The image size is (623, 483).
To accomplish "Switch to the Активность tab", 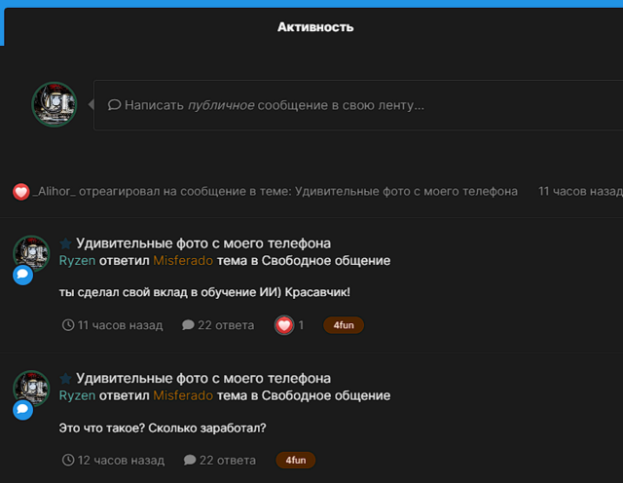I will click(x=314, y=27).
